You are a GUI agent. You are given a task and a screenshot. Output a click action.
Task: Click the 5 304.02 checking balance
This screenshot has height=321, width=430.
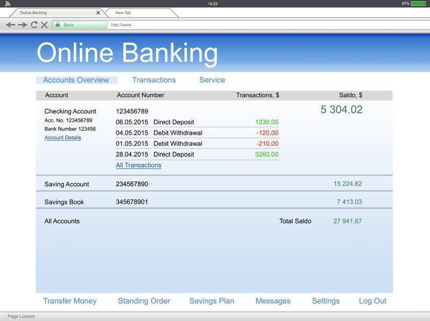pyautogui.click(x=341, y=110)
